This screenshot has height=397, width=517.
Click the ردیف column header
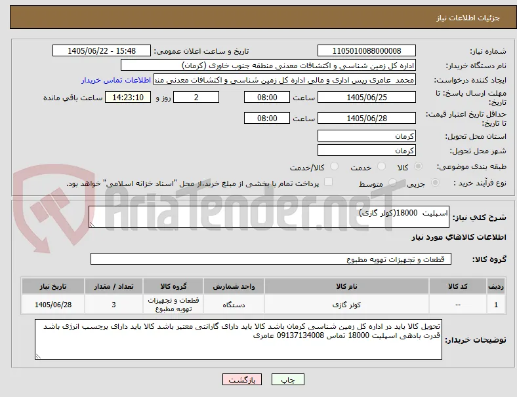pyautogui.click(x=496, y=286)
